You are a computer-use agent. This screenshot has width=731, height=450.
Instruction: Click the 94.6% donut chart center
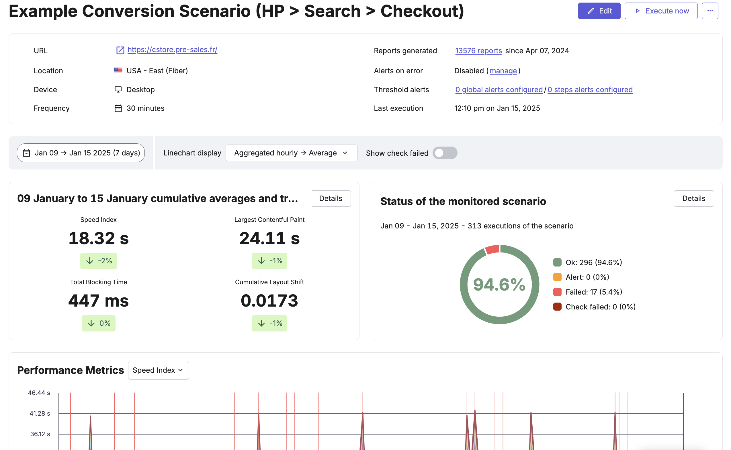[499, 285]
